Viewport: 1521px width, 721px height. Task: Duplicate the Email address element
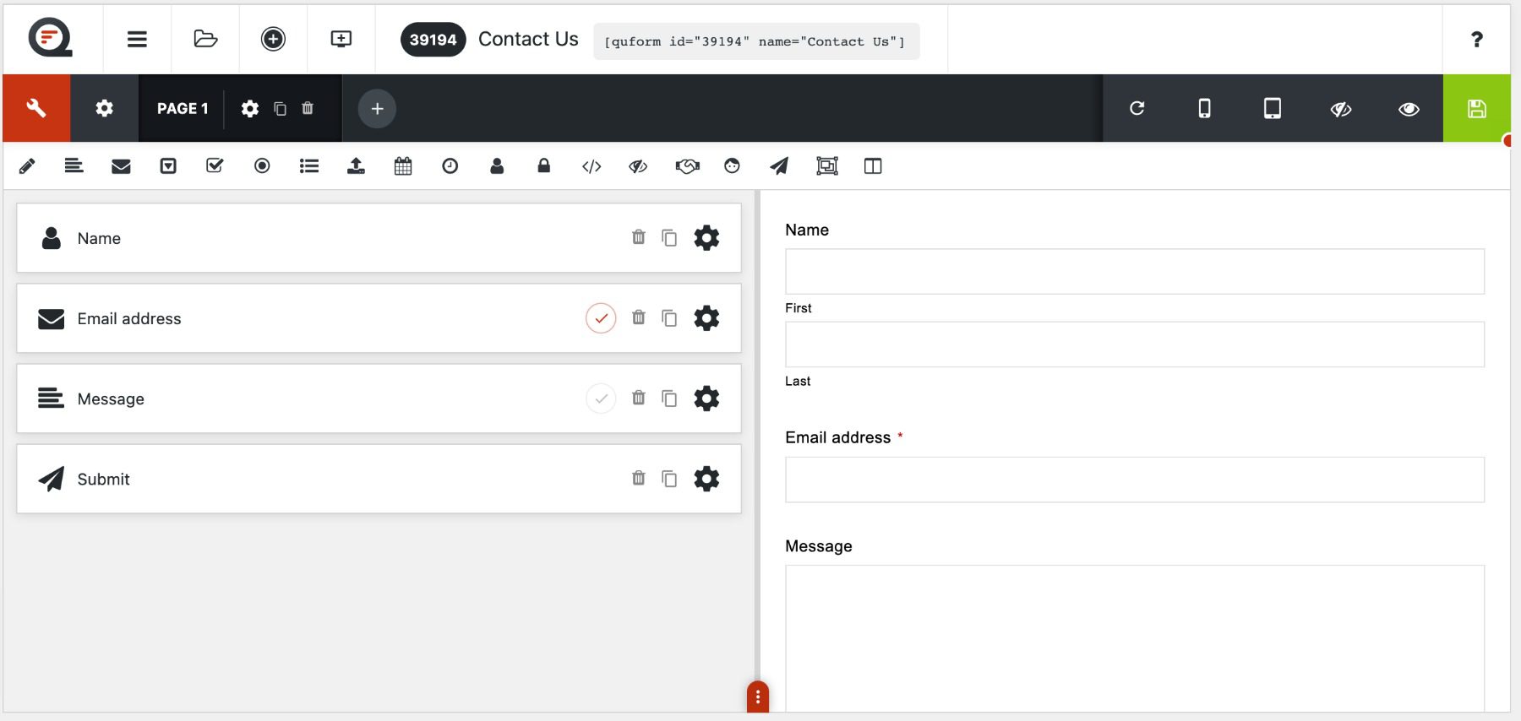pos(669,318)
